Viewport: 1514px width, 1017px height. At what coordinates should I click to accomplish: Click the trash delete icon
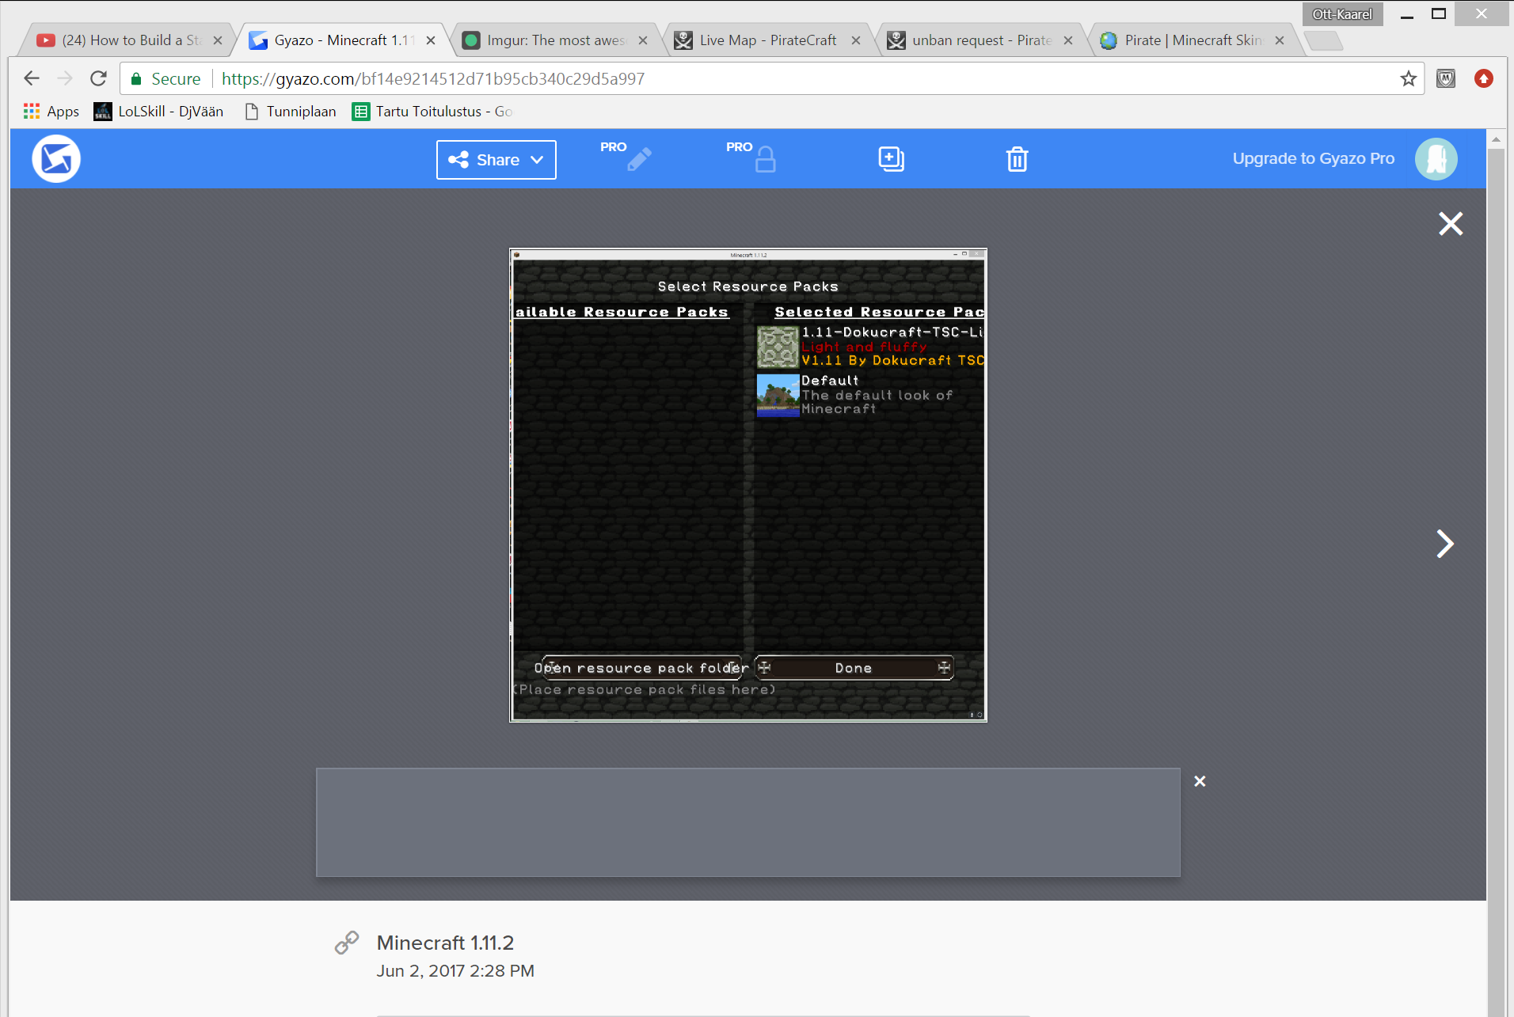click(1018, 159)
